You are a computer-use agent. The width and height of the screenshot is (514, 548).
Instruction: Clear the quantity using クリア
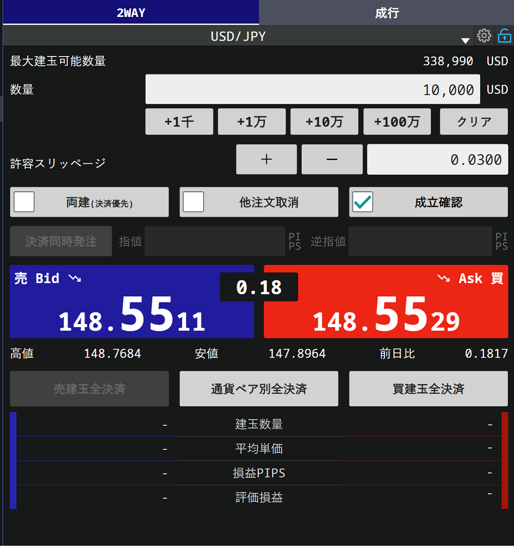point(473,122)
